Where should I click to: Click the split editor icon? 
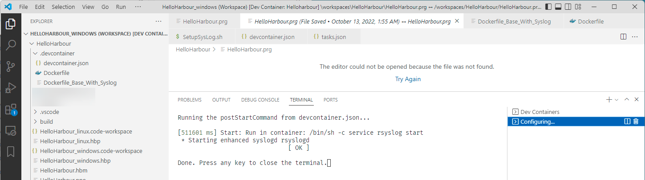(x=624, y=37)
